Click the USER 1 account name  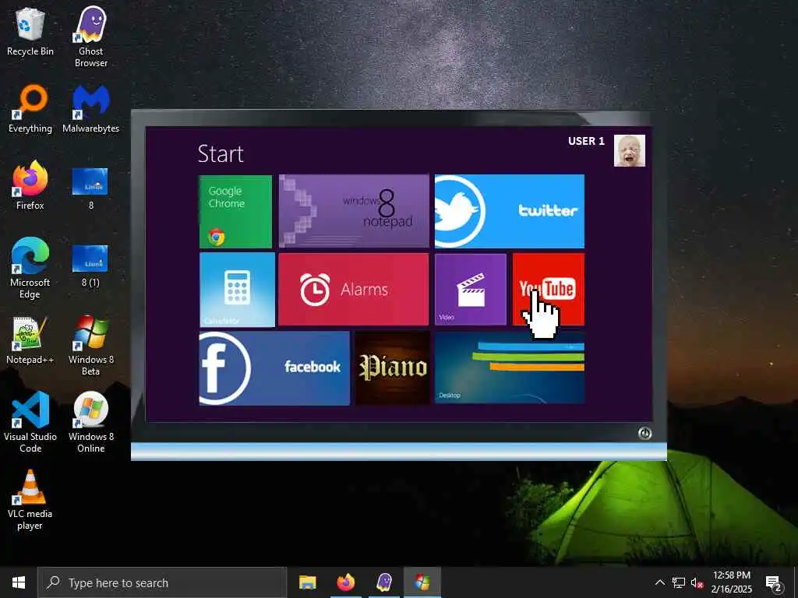586,142
